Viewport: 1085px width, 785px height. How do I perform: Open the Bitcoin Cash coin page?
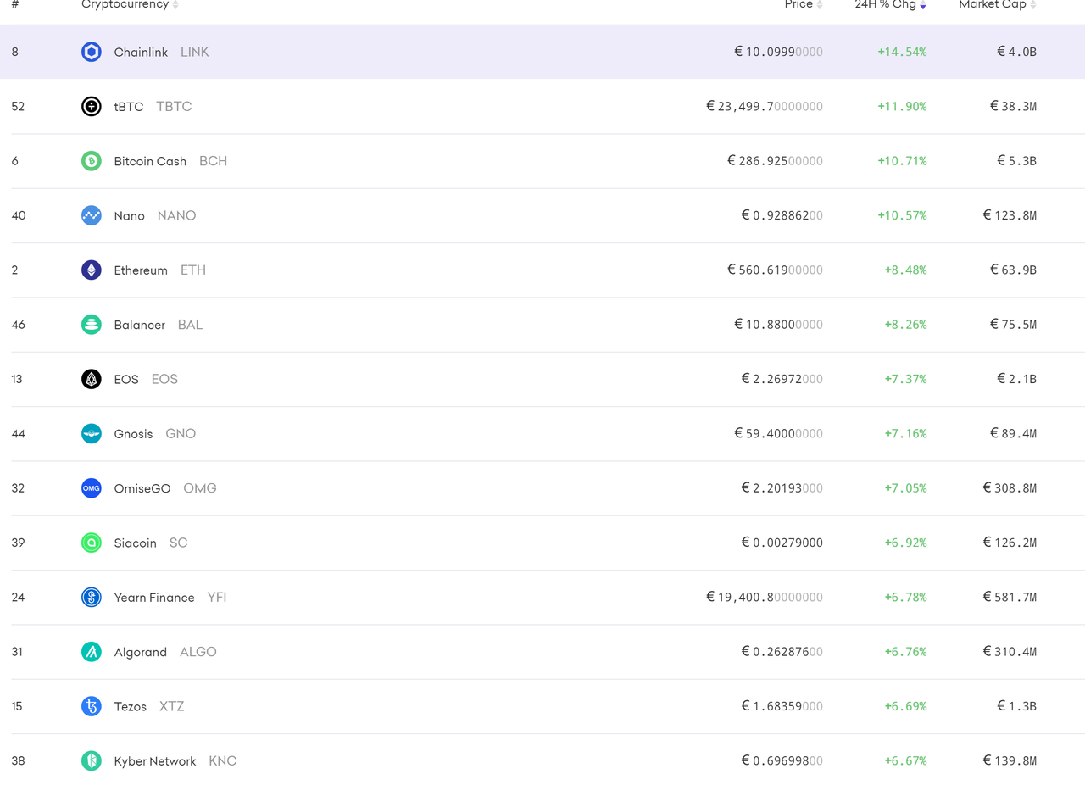[150, 161]
